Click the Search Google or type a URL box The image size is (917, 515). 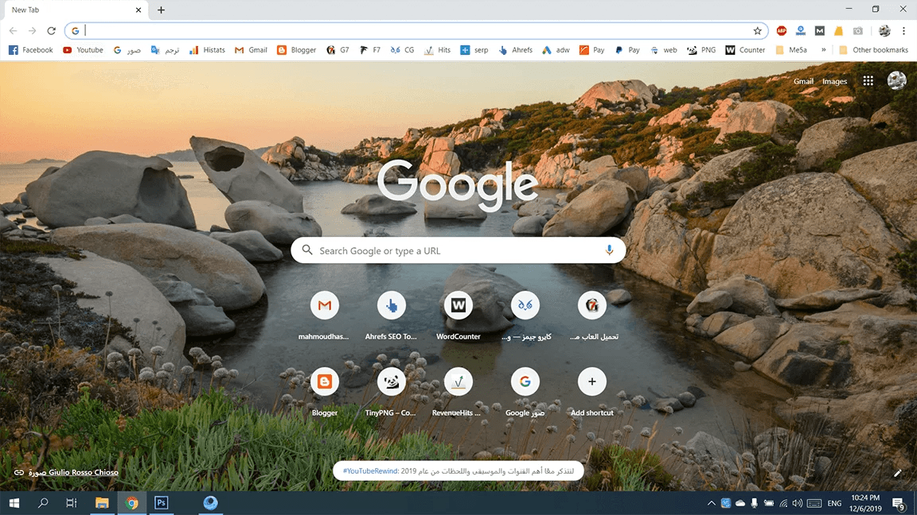click(x=458, y=250)
